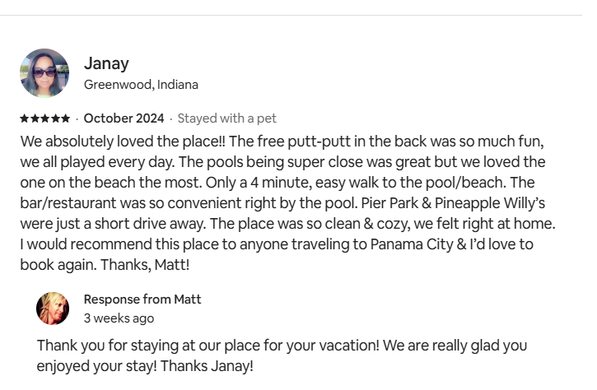Click the middle star of the rating
This screenshot has width=597, height=390.
(45, 118)
